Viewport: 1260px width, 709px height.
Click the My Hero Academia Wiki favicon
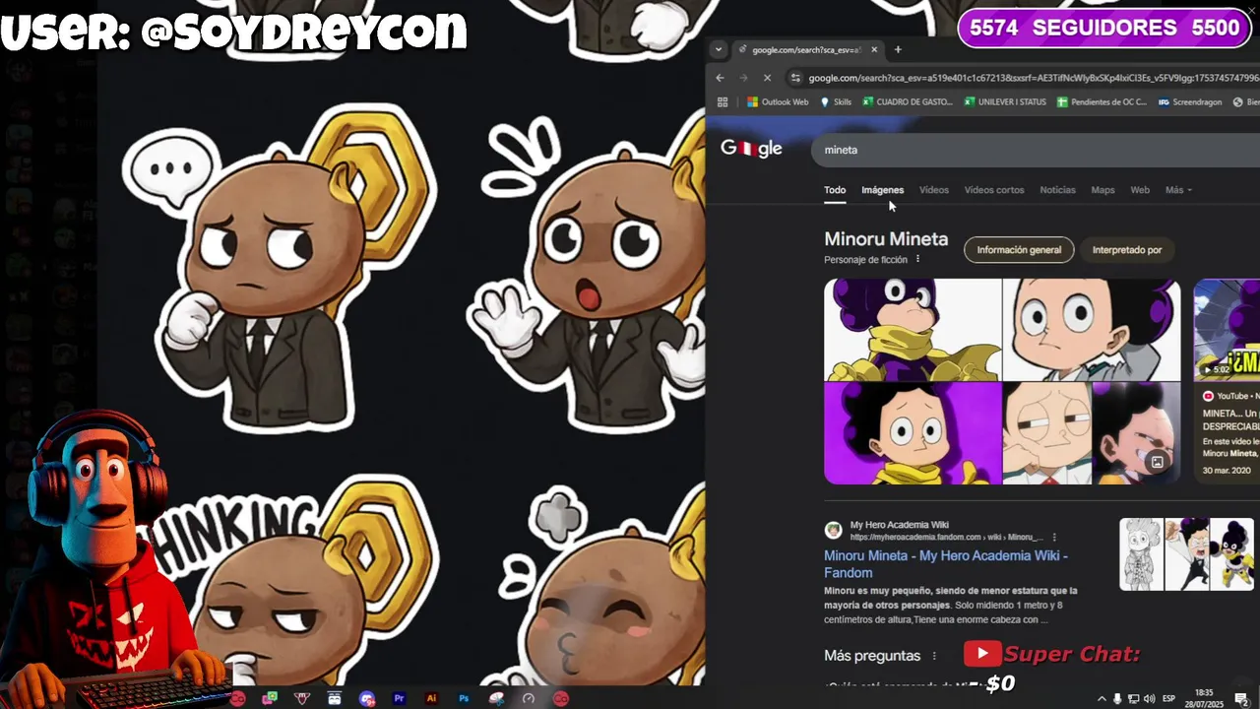click(x=834, y=530)
